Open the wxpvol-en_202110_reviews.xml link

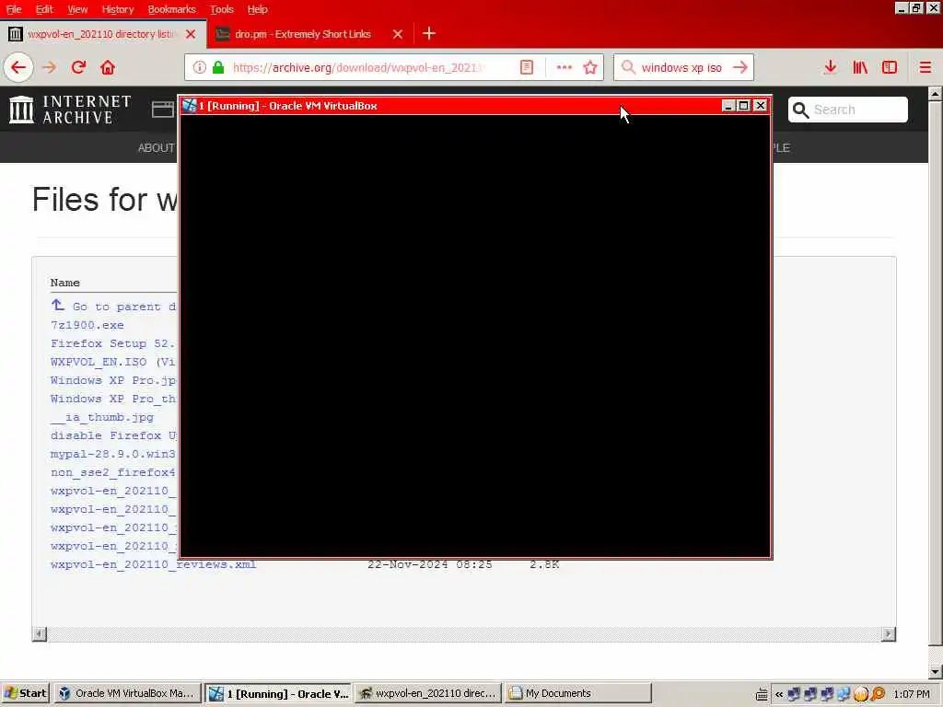pyautogui.click(x=154, y=564)
